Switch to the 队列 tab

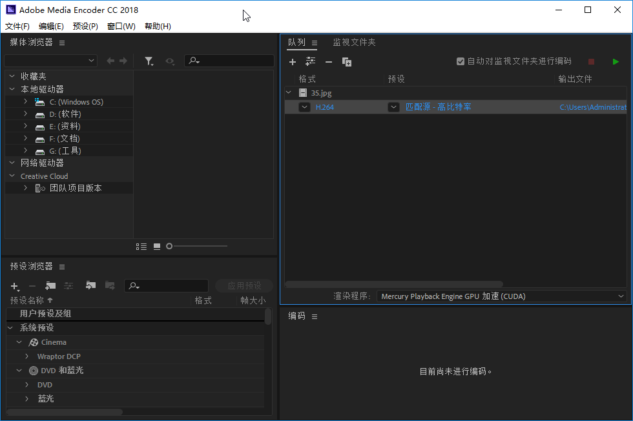point(296,43)
